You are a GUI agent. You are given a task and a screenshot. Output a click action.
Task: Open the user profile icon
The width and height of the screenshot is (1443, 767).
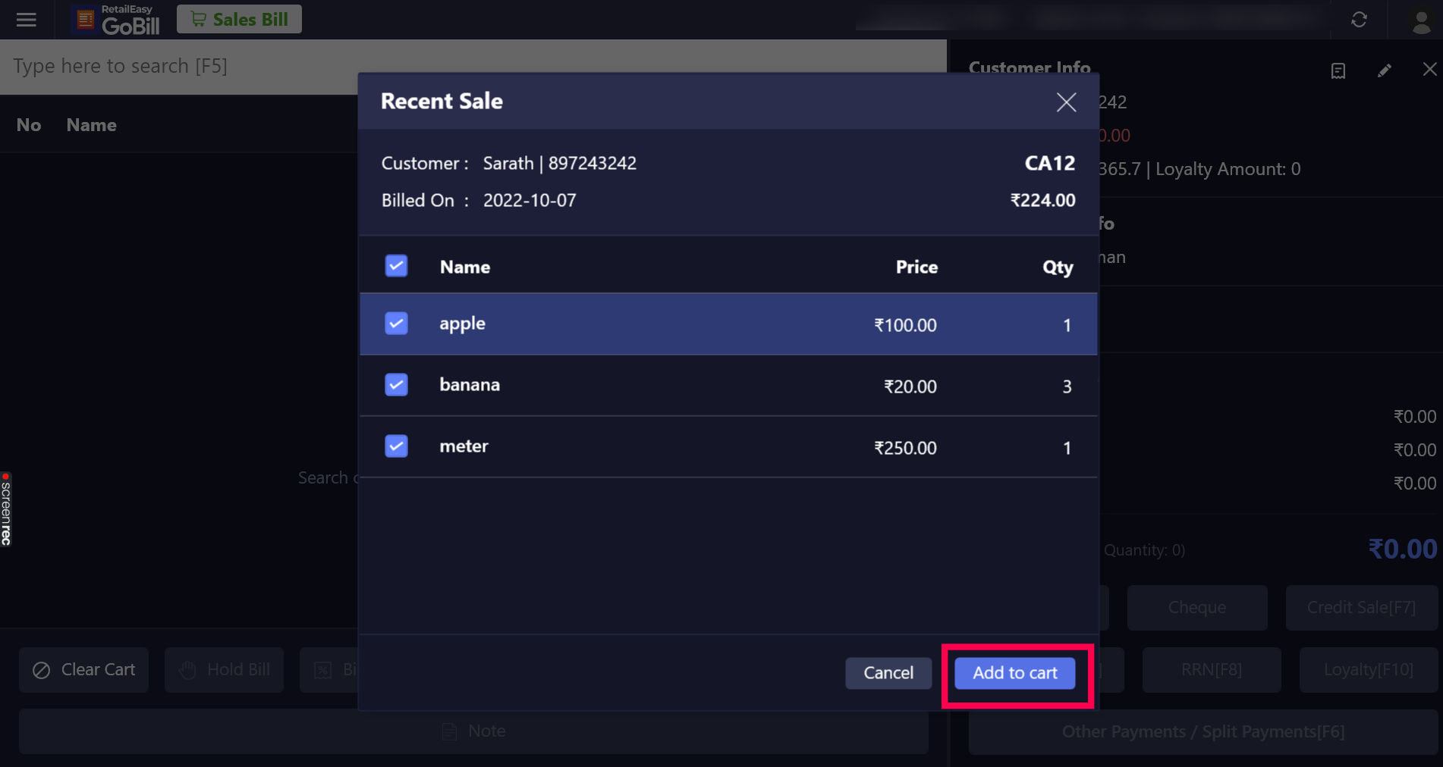[1421, 20]
